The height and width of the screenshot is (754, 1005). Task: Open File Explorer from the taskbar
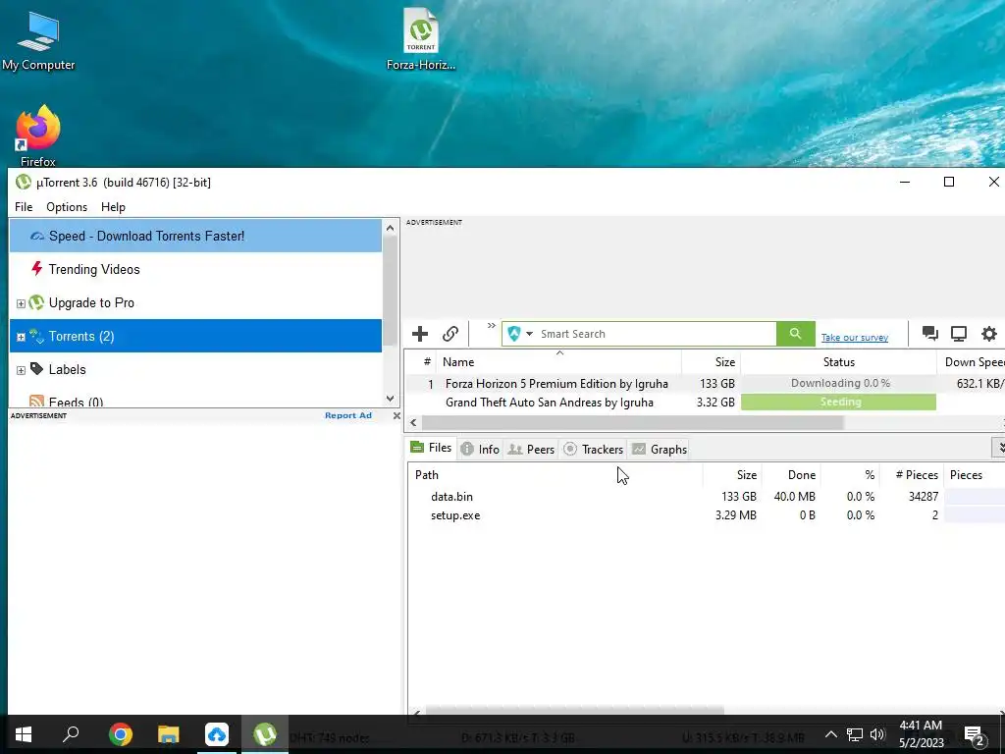click(x=169, y=734)
